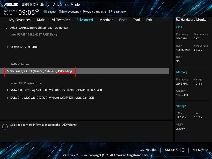Select the Advanced tab
Viewport: 212px width, 159px height.
click(85, 20)
